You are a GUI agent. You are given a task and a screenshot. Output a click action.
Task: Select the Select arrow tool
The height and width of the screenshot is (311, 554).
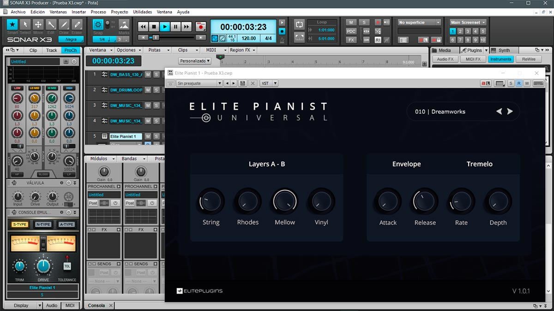[x=25, y=24]
